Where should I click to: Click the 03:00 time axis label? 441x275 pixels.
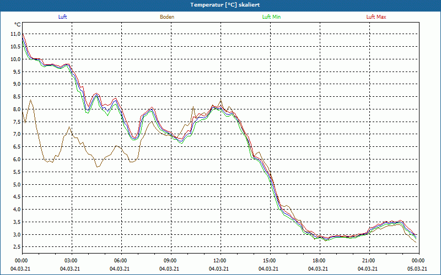click(x=72, y=261)
